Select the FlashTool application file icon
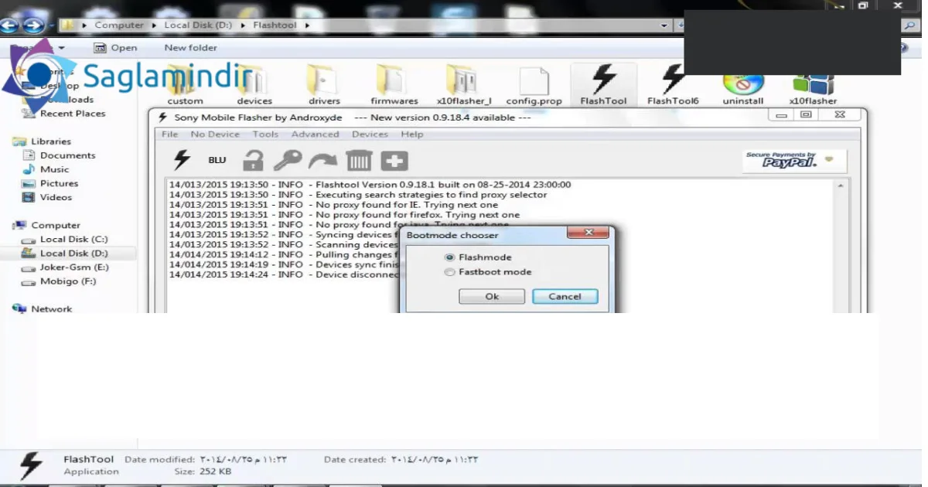The height and width of the screenshot is (487, 928). click(603, 85)
